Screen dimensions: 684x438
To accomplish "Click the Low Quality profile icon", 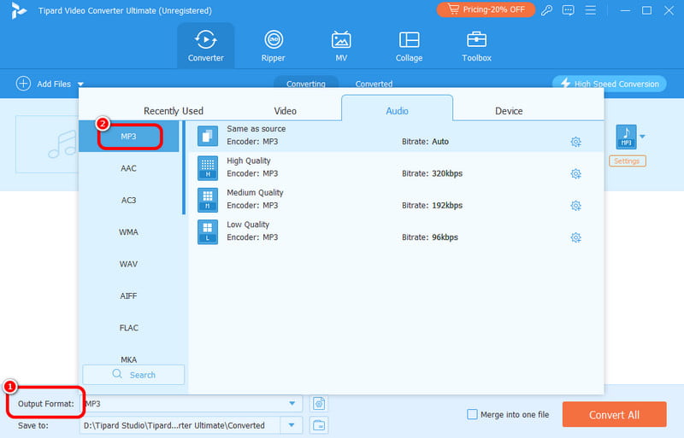I will [x=208, y=232].
